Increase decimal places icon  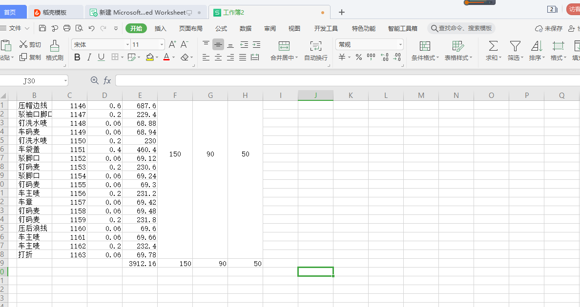tap(385, 57)
